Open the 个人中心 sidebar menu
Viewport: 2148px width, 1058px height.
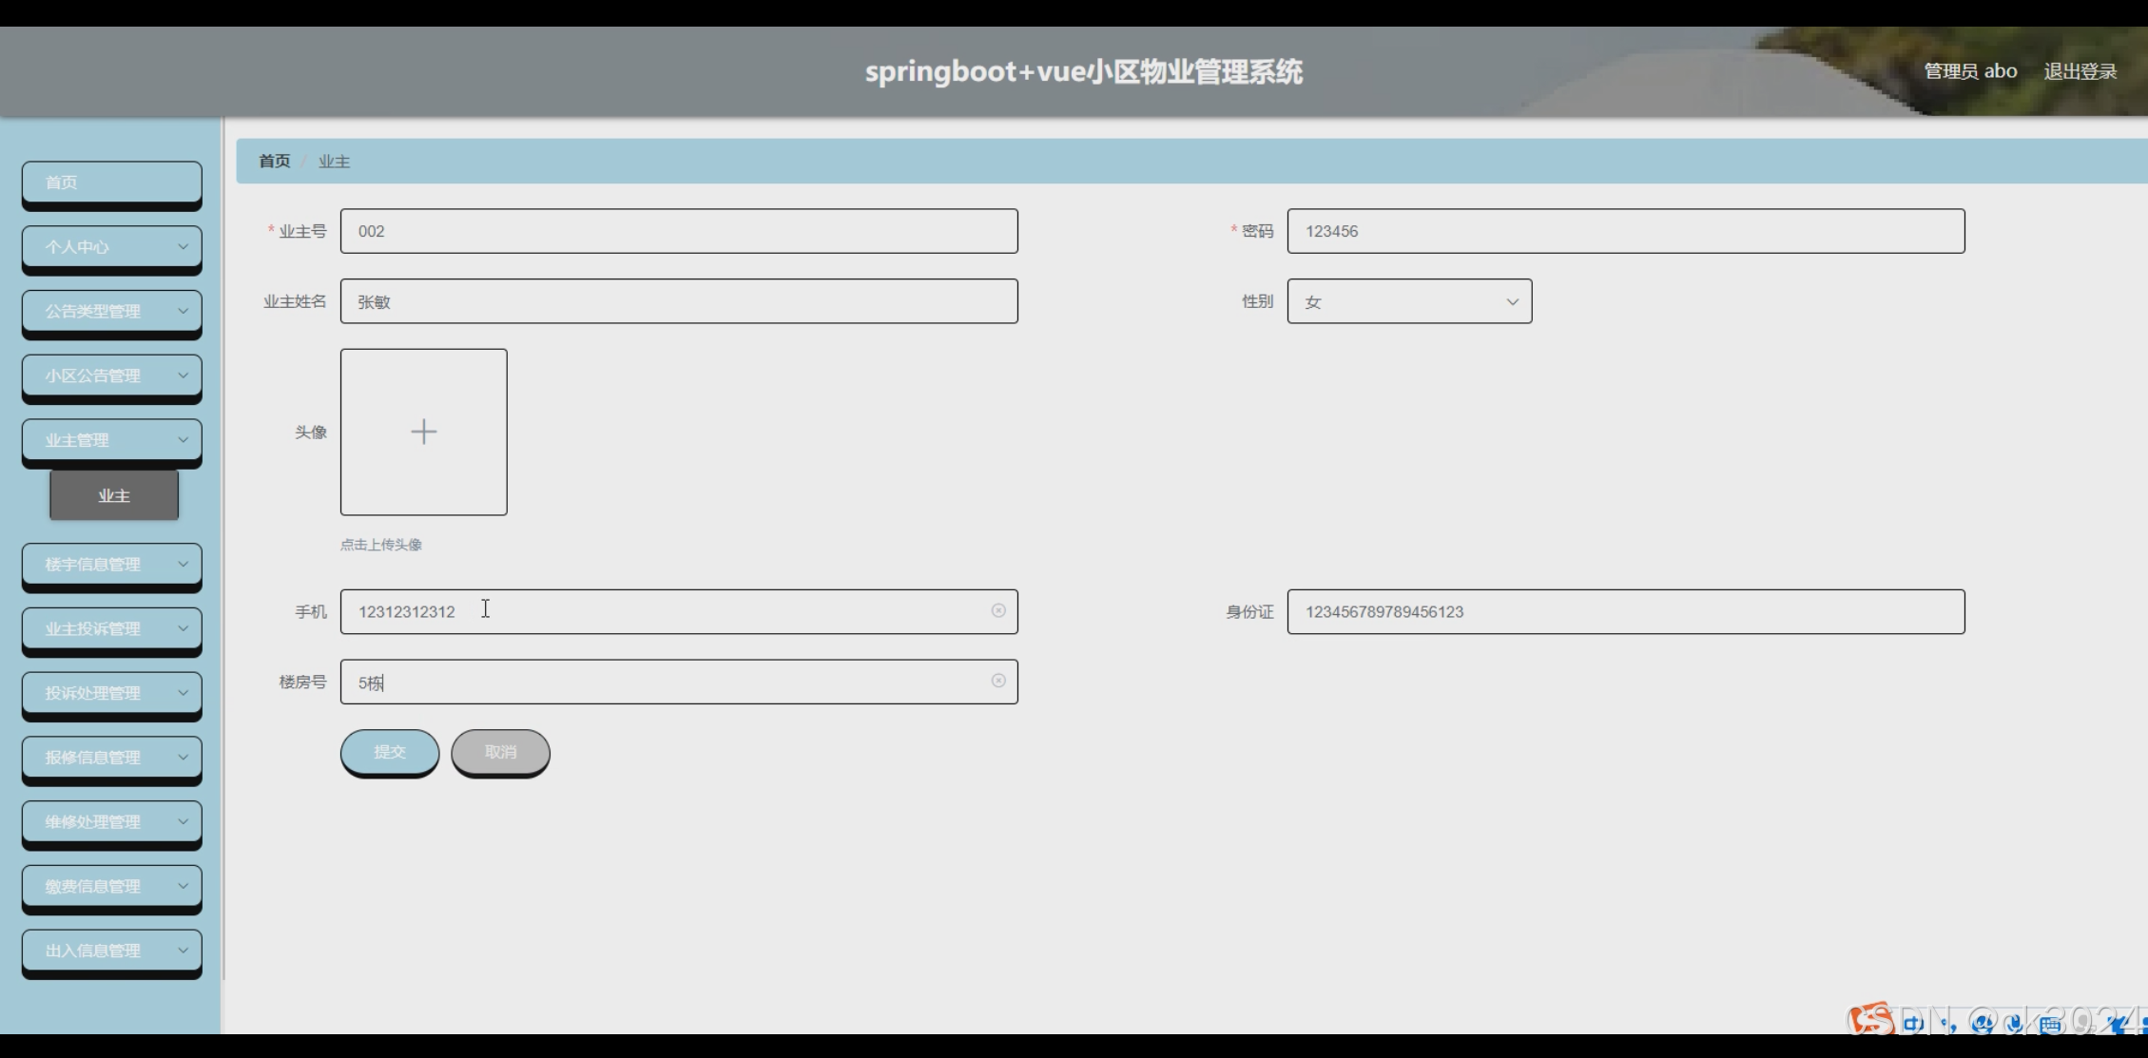pos(111,247)
